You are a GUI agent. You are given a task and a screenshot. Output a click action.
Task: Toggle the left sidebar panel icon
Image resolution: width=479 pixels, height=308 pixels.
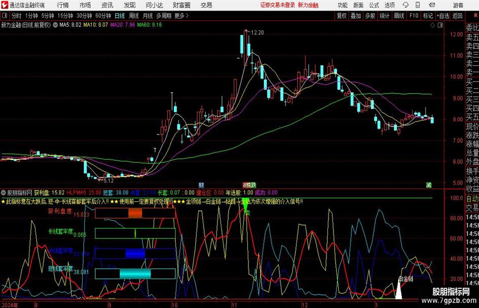pos(5,16)
